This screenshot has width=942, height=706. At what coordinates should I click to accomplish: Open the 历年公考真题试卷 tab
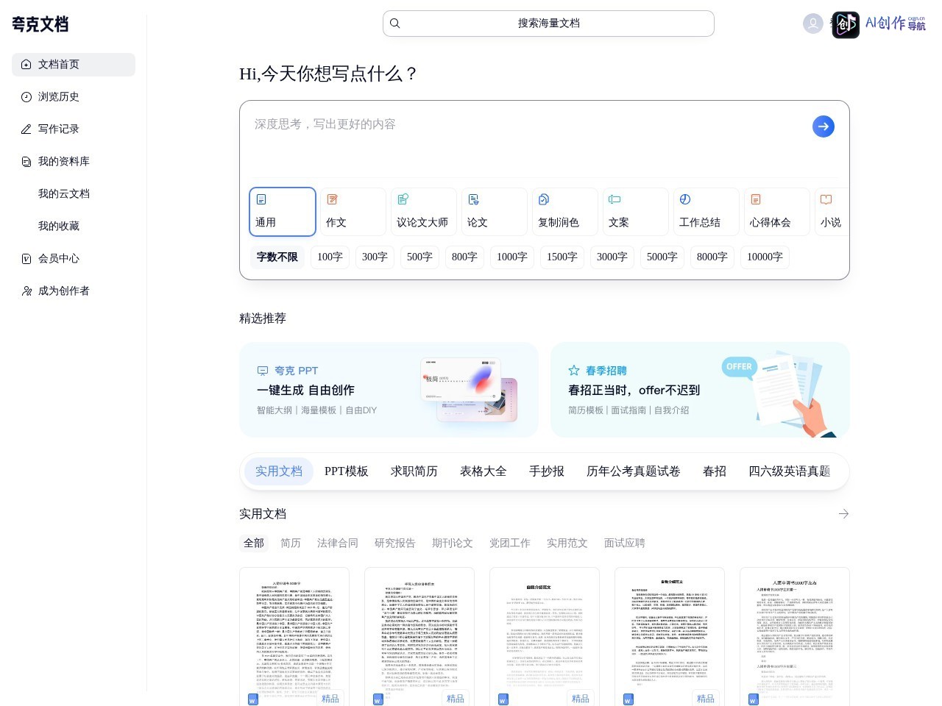634,471
